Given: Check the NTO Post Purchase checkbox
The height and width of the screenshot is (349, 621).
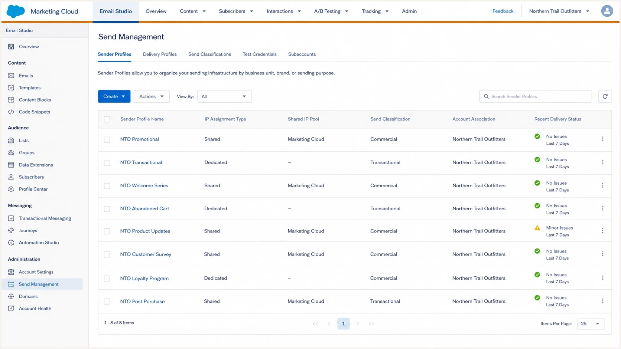Looking at the screenshot, I should pos(107,302).
